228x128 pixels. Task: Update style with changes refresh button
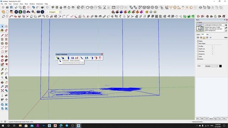tap(226, 31)
